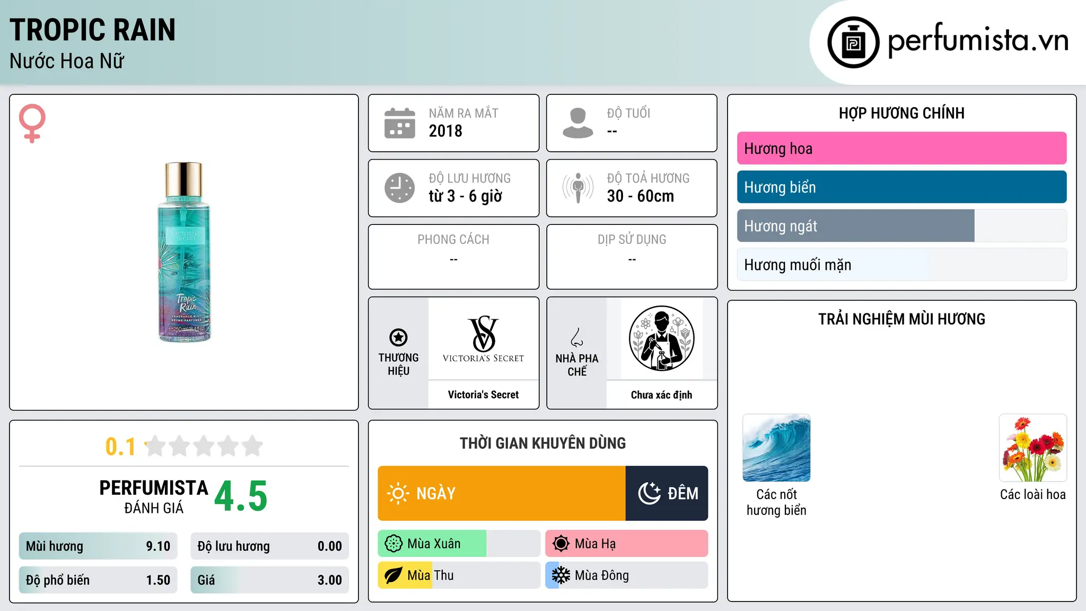Click the sun icon for Mùa Hạ
This screenshot has width=1086, height=611.
click(x=560, y=544)
